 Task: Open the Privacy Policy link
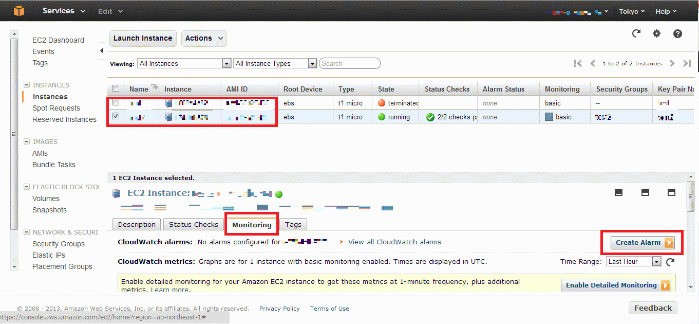pyautogui.click(x=279, y=309)
